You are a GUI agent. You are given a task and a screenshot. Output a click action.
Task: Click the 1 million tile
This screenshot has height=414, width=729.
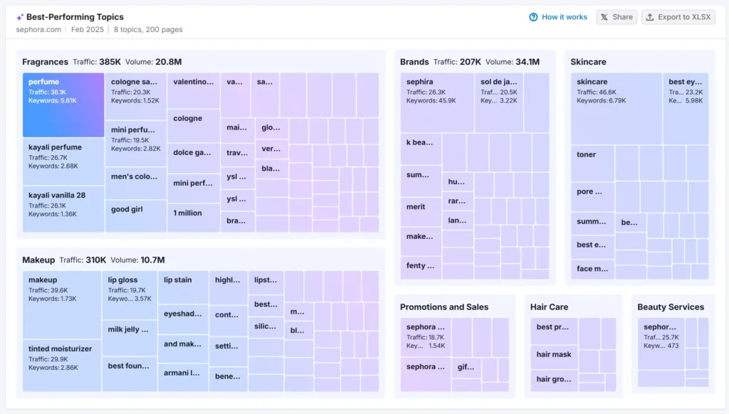194,218
